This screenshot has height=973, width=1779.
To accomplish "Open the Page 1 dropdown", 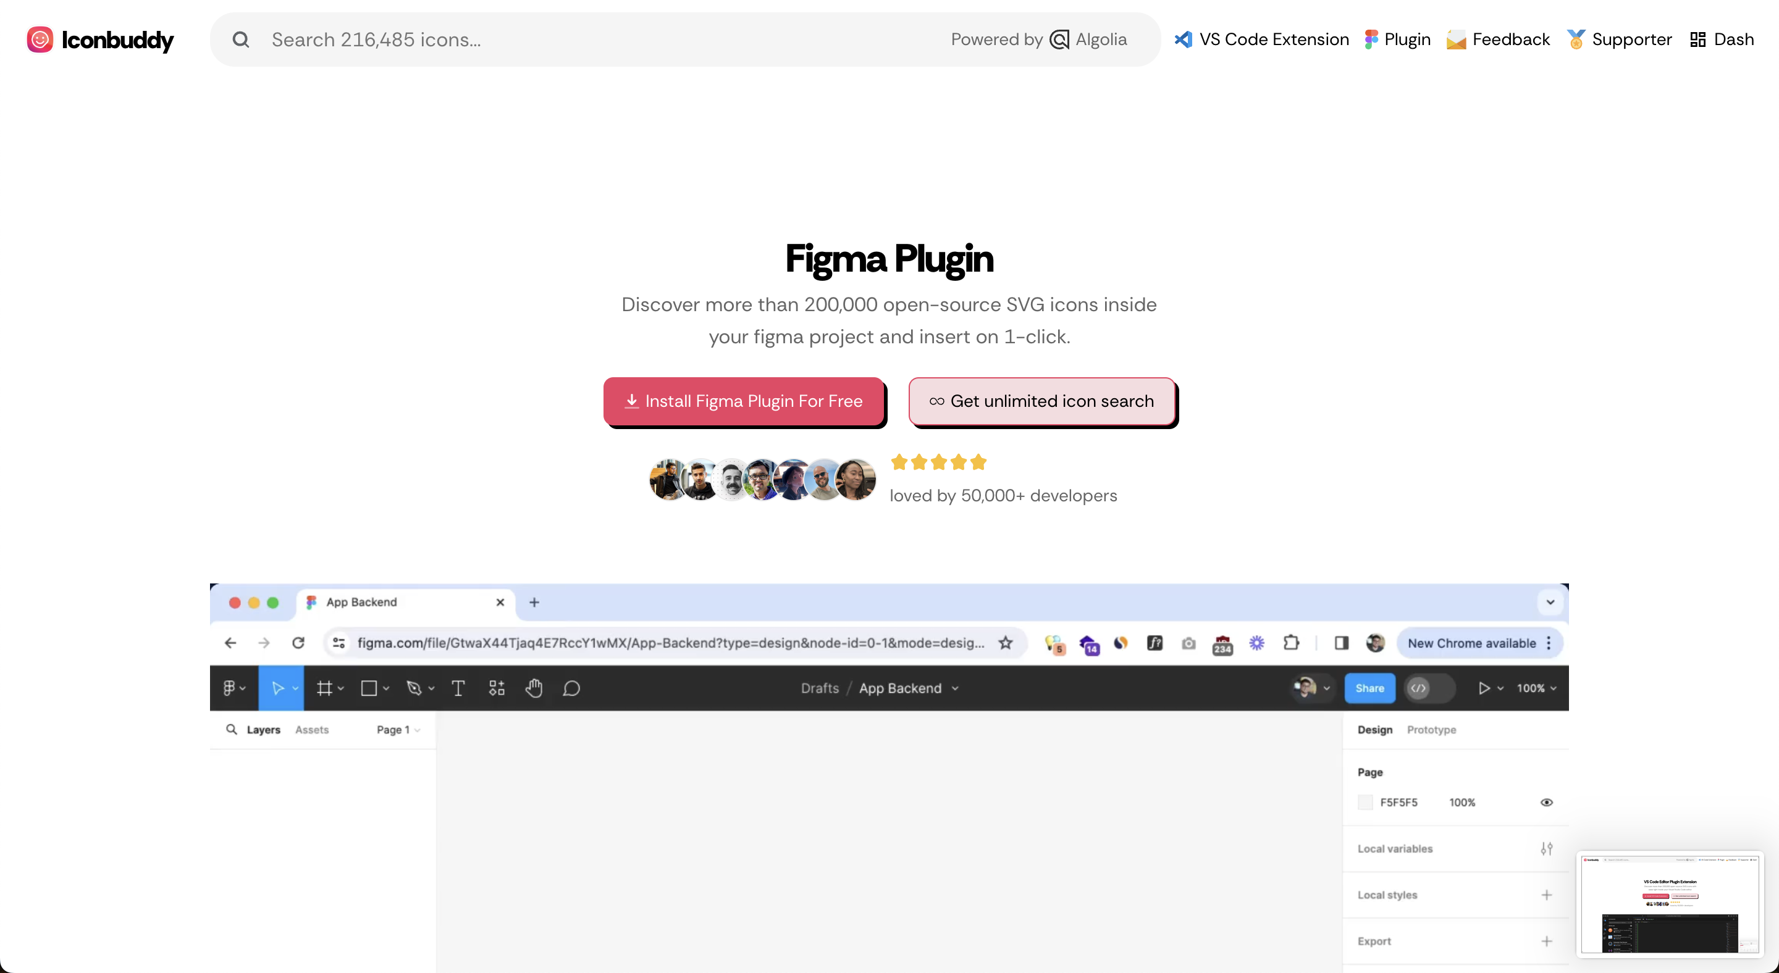I will [x=398, y=729].
